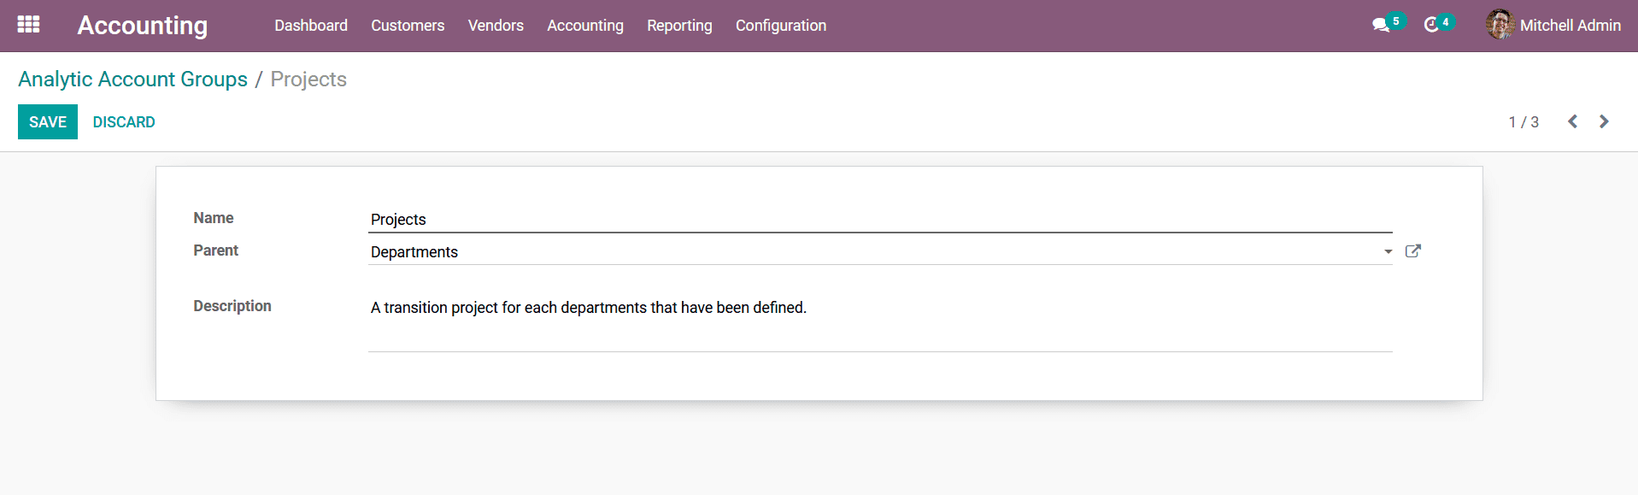
Task: Open the Vendors menu
Action: [496, 26]
